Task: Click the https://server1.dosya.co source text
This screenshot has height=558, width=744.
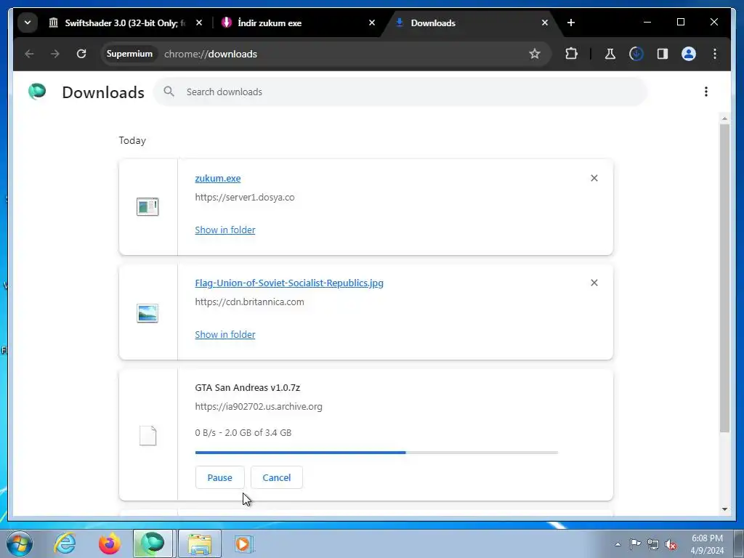Action: (x=244, y=198)
